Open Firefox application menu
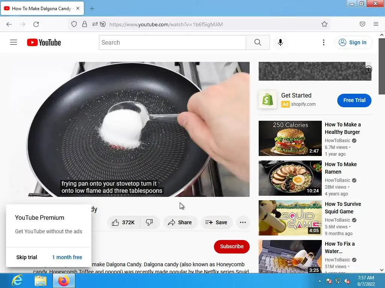 tap(376, 24)
